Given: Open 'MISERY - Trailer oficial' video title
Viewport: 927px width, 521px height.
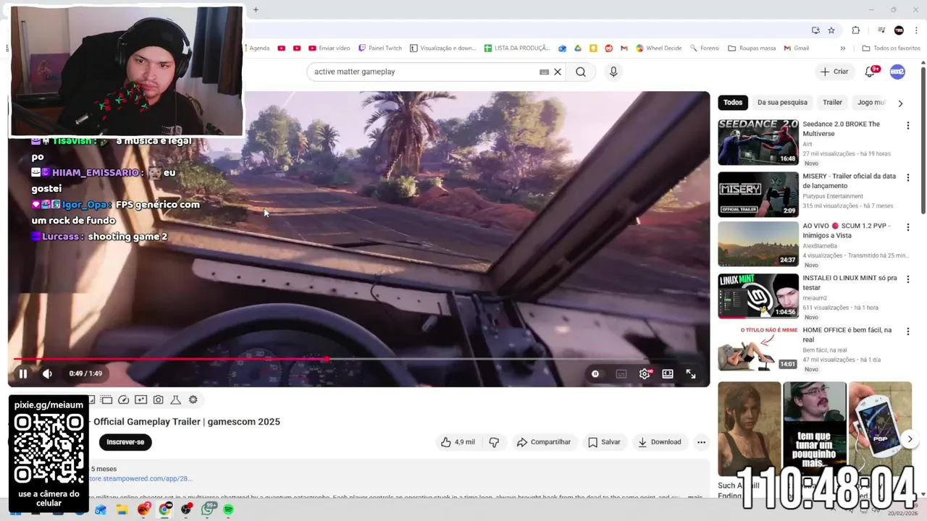Looking at the screenshot, I should (x=849, y=181).
